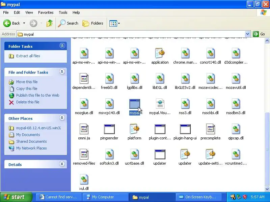The height and width of the screenshot is (202, 270).
Task: Click the Go button beside address bar
Action: pos(259,34)
